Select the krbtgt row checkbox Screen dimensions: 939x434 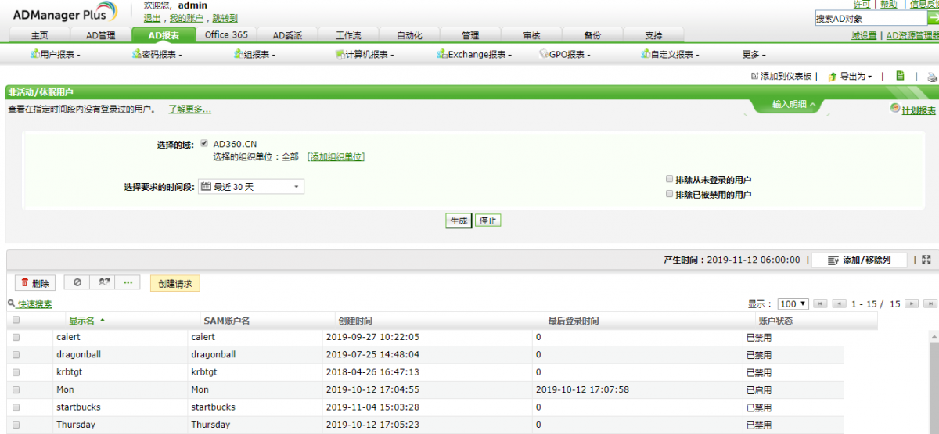point(16,372)
